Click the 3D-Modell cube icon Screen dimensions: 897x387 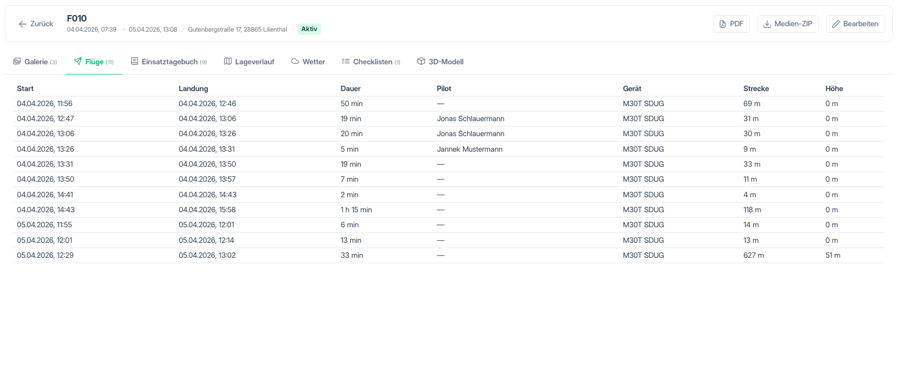[x=421, y=61]
